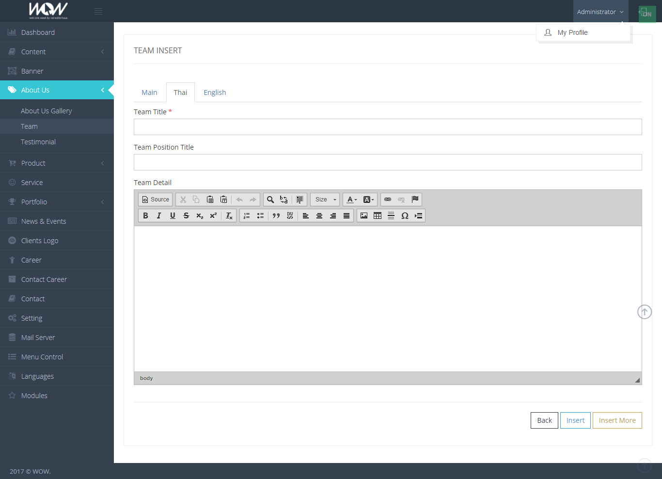Click the scroll-to-top arrow circle
The image size is (662, 479).
point(645,312)
